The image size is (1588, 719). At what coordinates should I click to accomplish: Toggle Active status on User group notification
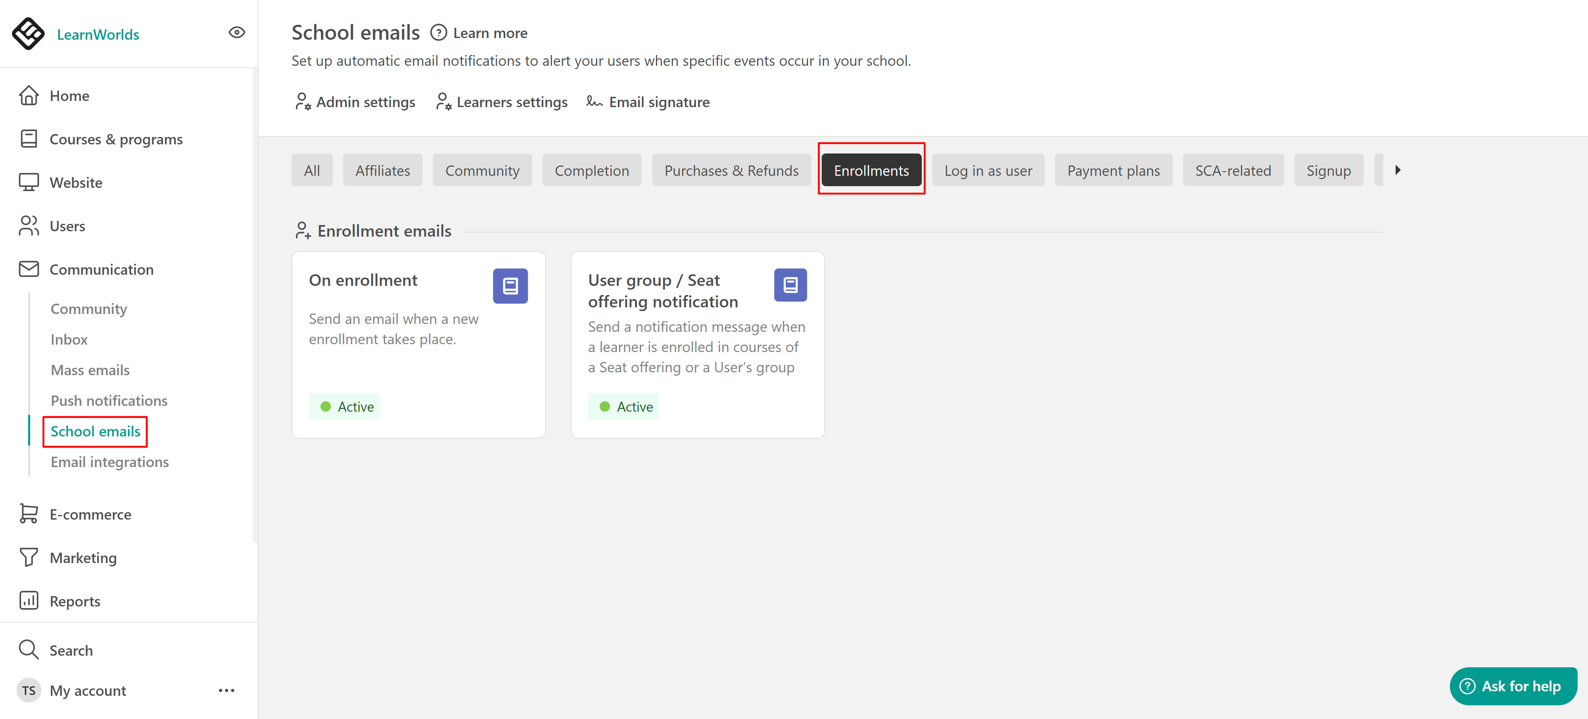623,406
